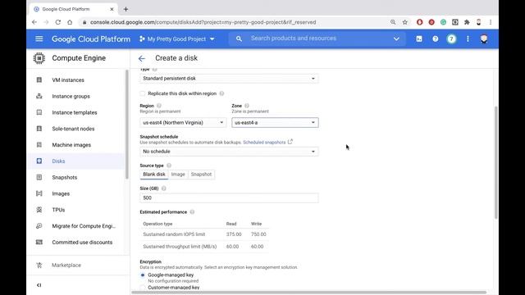Close the Google Cloud Platform tab
Viewport: 525px width, 295px height.
click(112, 9)
